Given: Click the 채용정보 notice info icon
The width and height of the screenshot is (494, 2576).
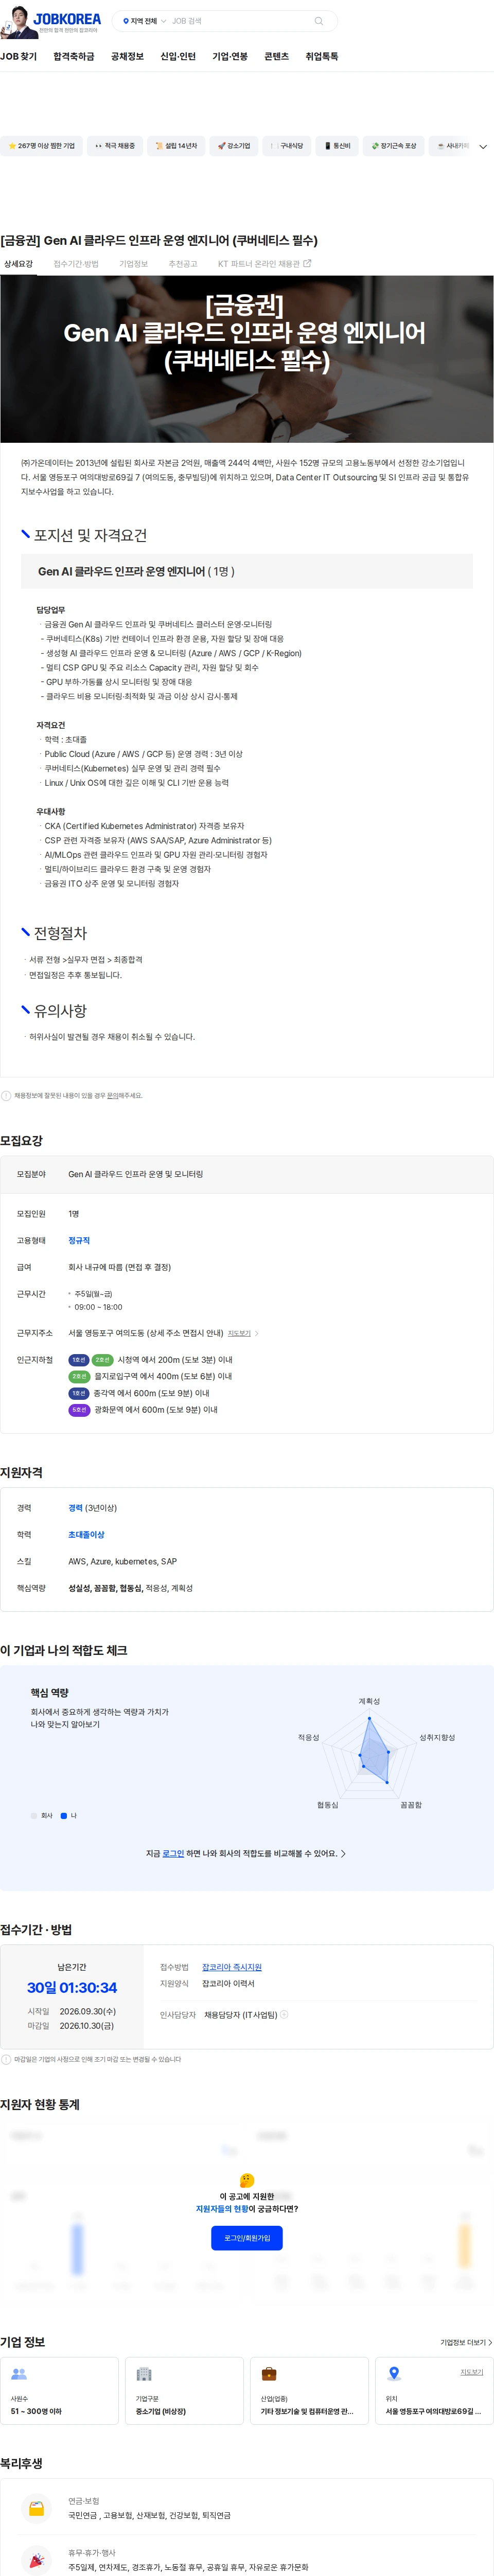Looking at the screenshot, I should coord(6,1096).
